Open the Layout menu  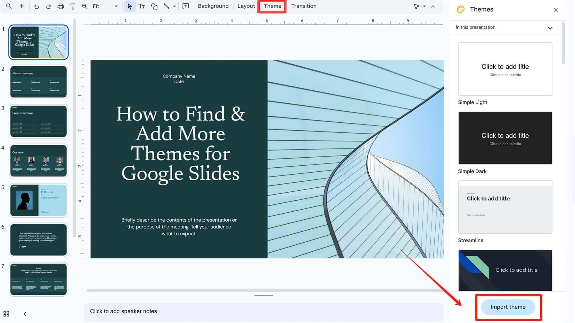point(246,6)
